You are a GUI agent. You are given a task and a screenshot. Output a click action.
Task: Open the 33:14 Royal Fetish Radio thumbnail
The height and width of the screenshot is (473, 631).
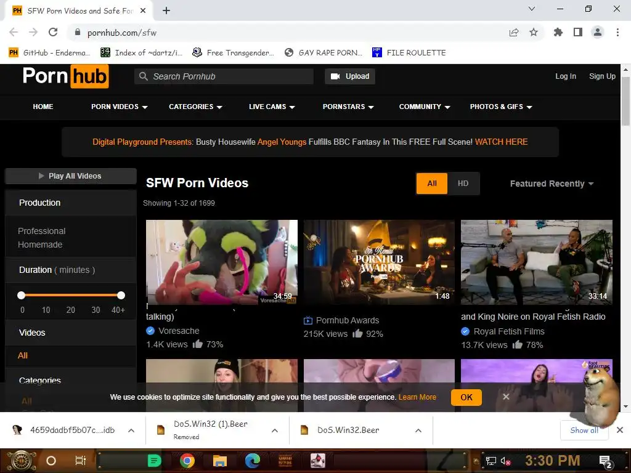[x=537, y=262]
